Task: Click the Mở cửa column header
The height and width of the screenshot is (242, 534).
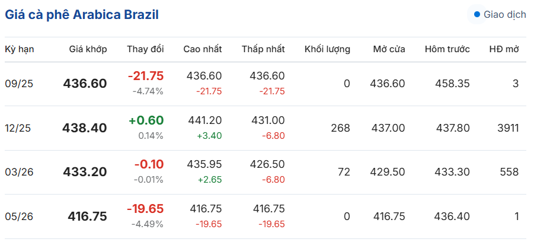Action: [389, 49]
